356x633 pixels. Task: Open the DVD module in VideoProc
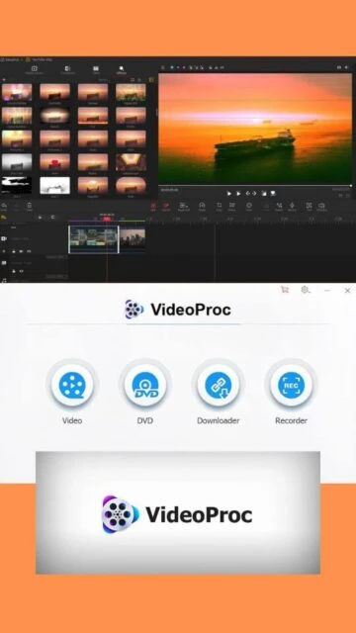[145, 385]
